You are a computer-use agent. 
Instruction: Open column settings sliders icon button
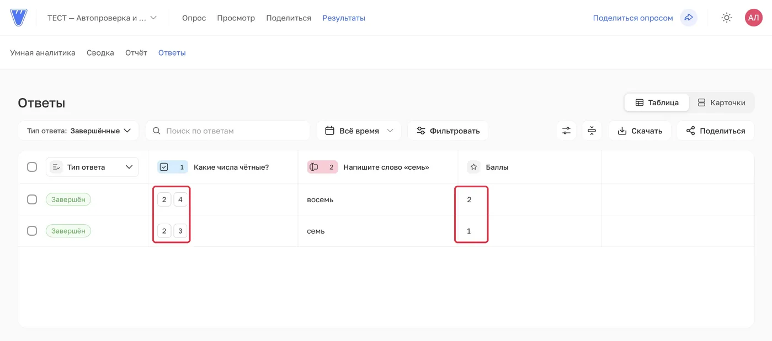[567, 131]
